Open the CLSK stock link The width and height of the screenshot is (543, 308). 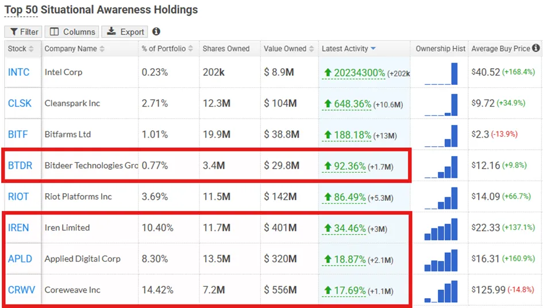[20, 103]
